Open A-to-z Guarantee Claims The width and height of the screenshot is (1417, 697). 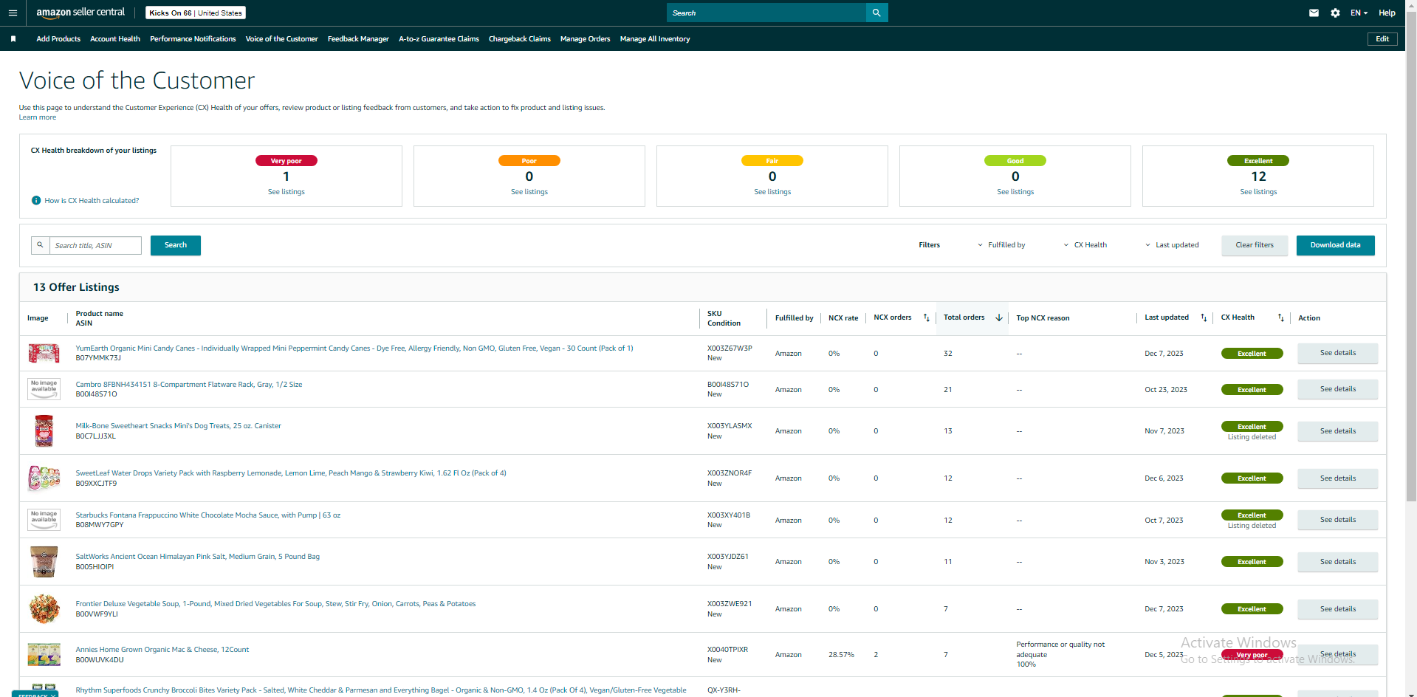(439, 39)
